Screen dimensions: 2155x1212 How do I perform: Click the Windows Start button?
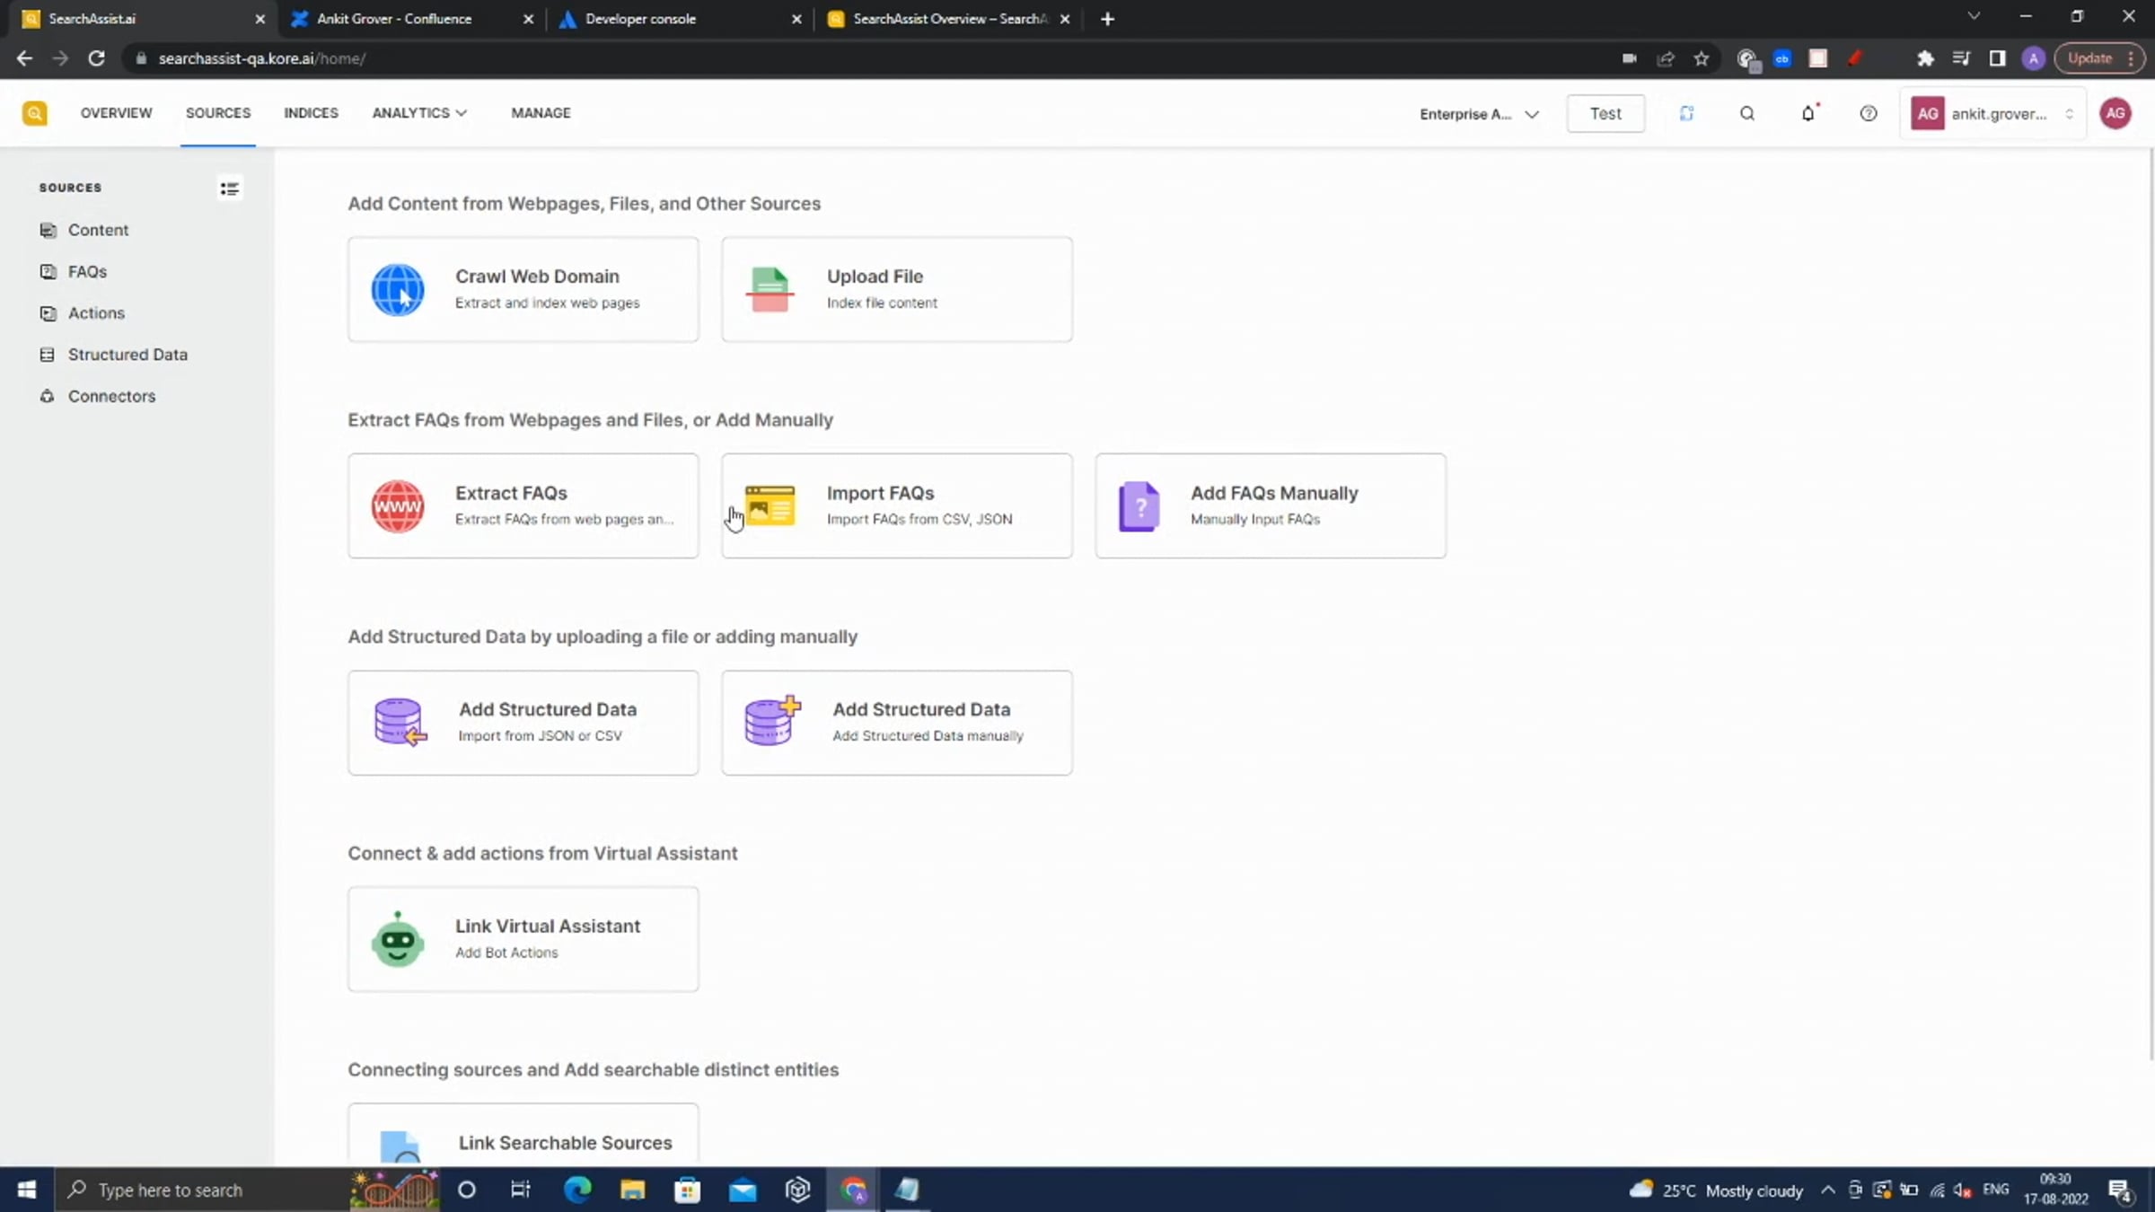click(x=27, y=1190)
